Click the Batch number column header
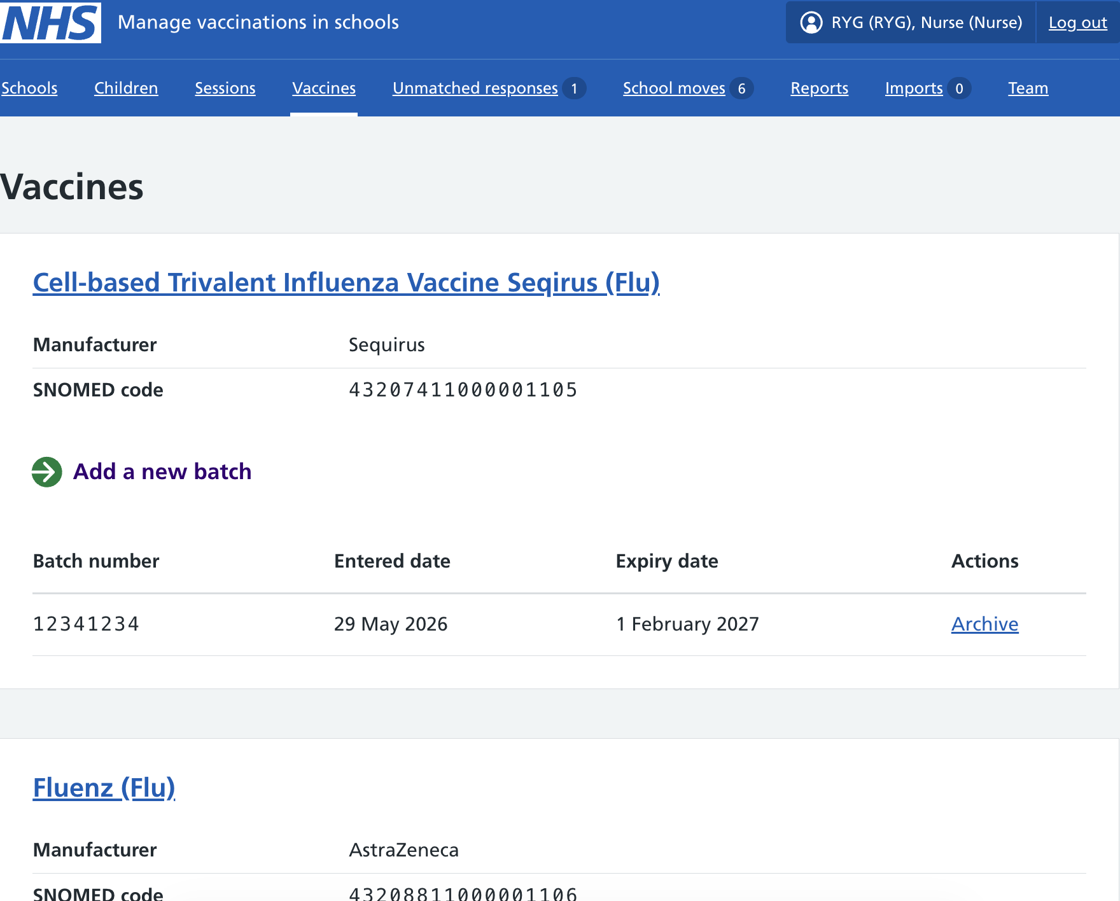This screenshot has width=1120, height=901. pyautogui.click(x=96, y=561)
